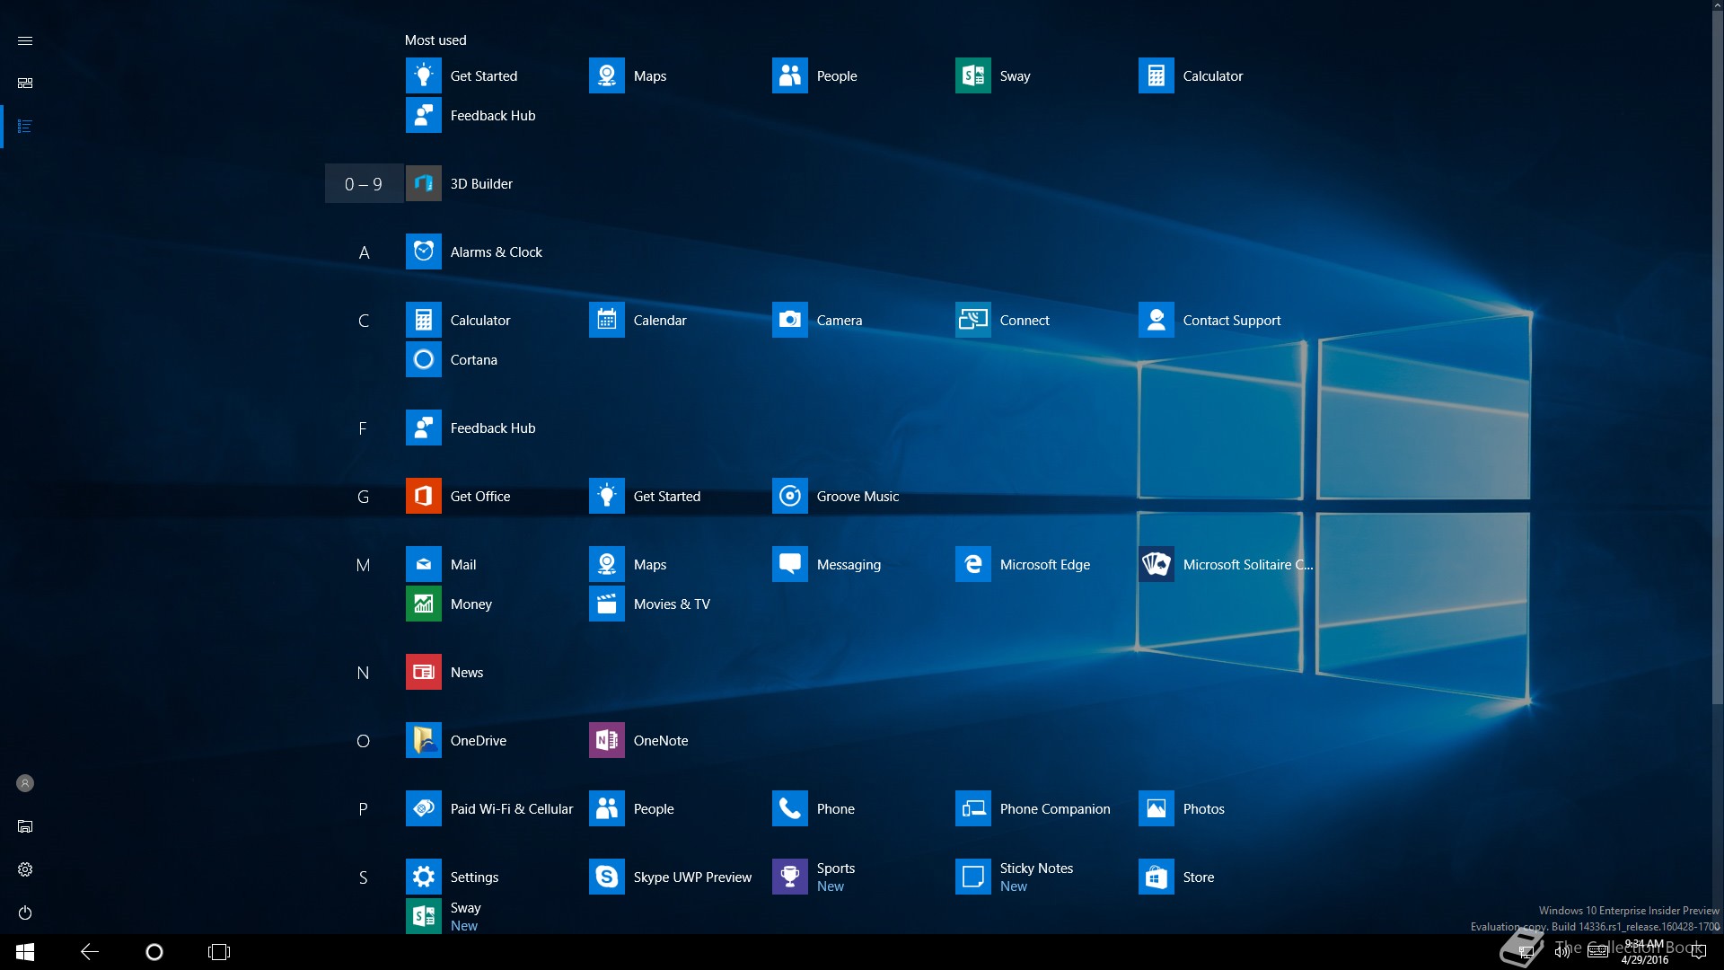Open the Movies & TV icon
This screenshot has width=1724, height=970.
coord(606,604)
